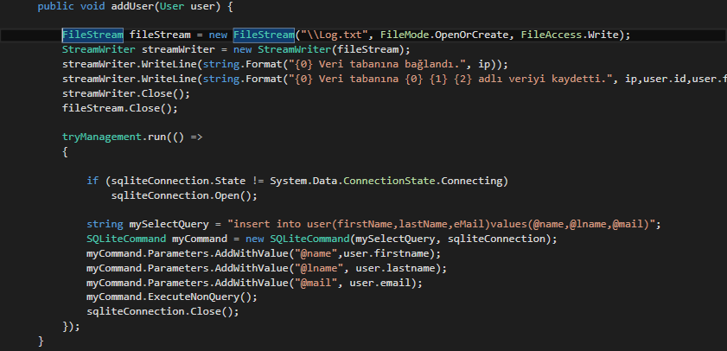Click user.firstname argument
The image size is (727, 351).
386,254
